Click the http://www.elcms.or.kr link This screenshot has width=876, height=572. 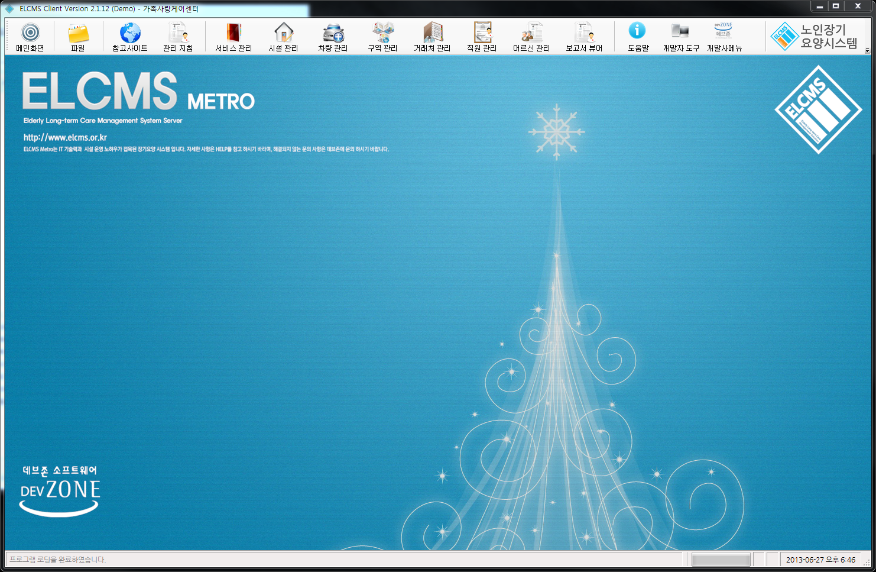tap(65, 137)
